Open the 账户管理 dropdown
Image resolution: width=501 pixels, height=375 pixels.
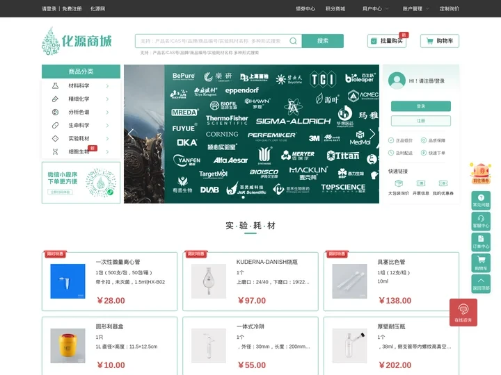click(415, 8)
